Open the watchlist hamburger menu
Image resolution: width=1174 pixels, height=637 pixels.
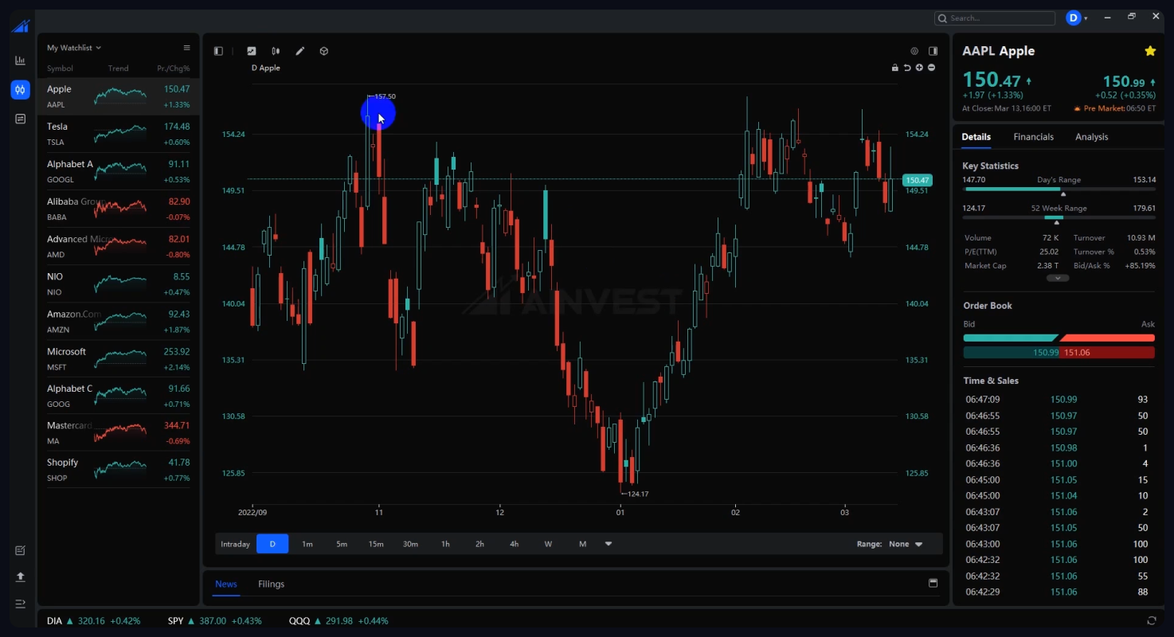(186, 48)
